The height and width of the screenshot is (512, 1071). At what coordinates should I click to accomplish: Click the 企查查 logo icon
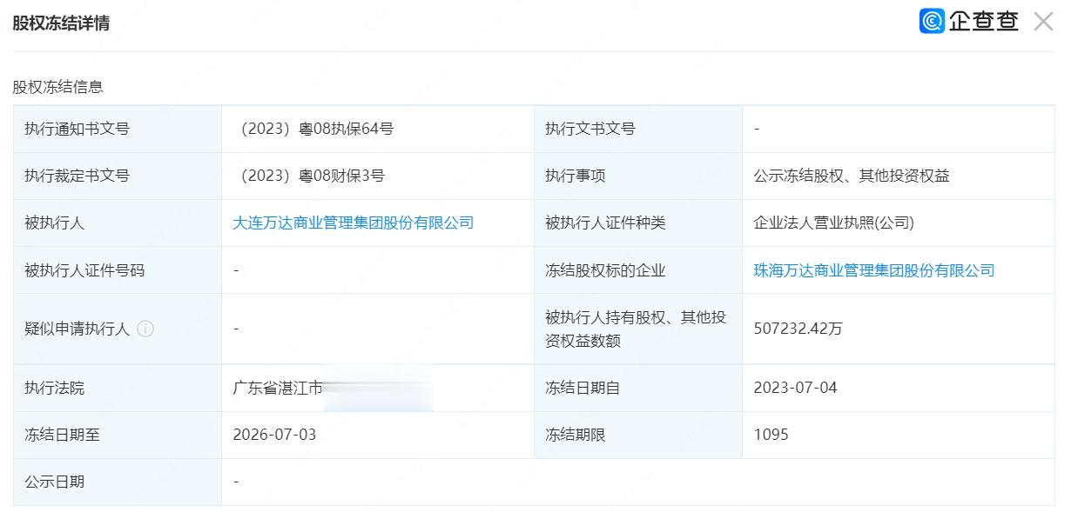coord(932,21)
